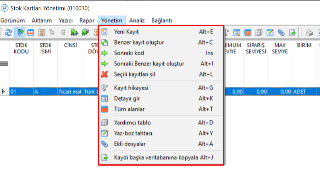Select the ADET unit cell
320x178 pixels.
[x=304, y=91]
